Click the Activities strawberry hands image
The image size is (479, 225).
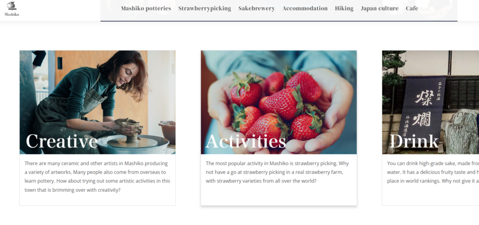point(279,102)
